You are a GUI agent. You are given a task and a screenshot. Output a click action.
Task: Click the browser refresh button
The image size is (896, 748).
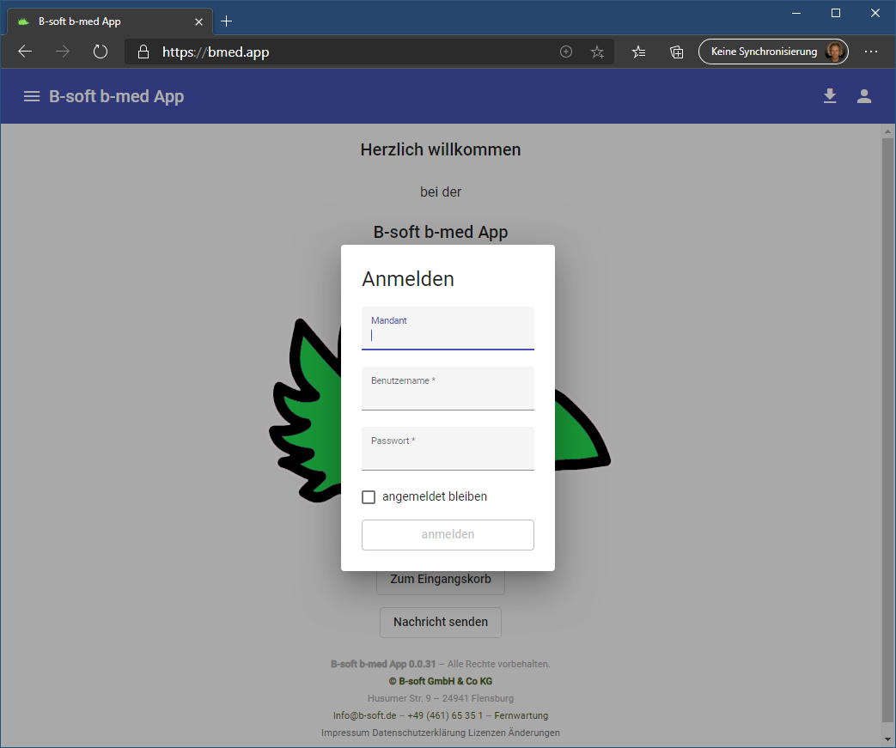101,52
